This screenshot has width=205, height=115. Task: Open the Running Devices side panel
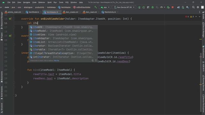[203, 83]
